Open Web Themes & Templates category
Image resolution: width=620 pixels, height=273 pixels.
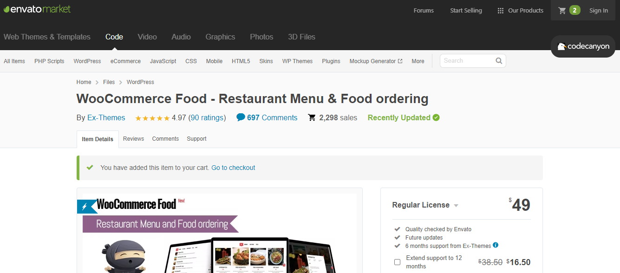(x=47, y=37)
